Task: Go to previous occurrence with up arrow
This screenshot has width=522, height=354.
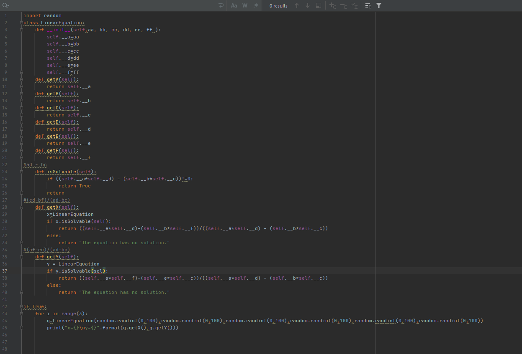Action: pyautogui.click(x=297, y=5)
